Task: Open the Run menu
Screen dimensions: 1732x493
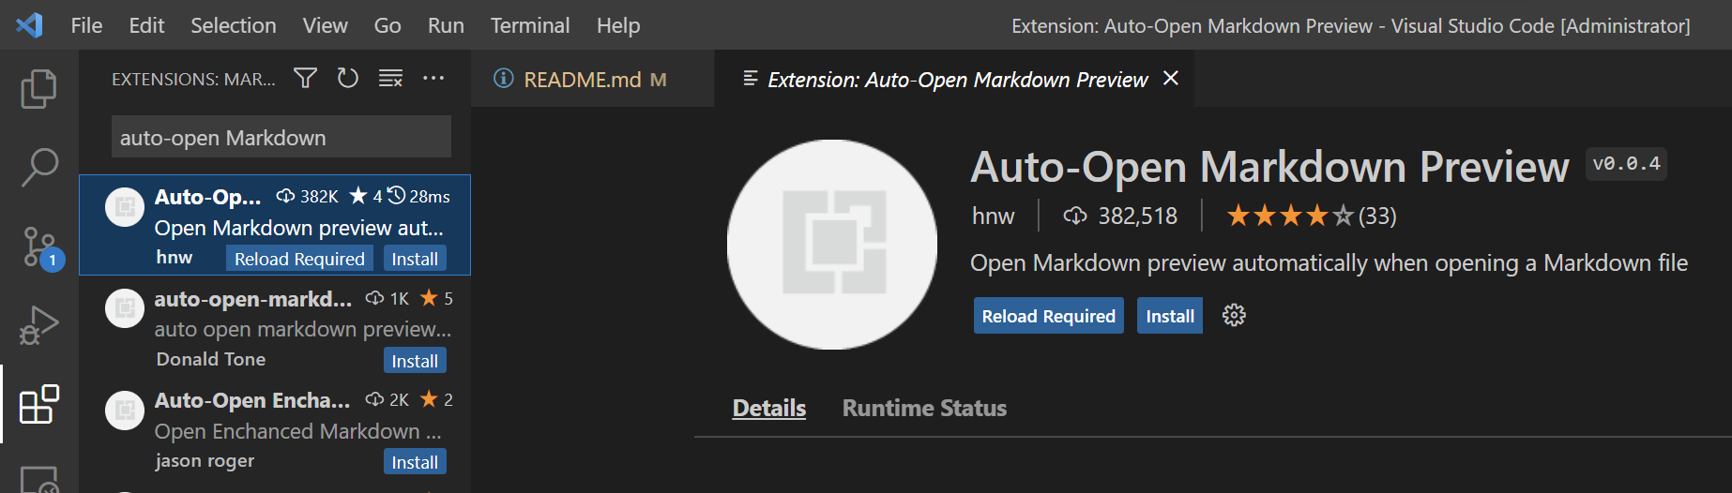Action: [x=446, y=25]
